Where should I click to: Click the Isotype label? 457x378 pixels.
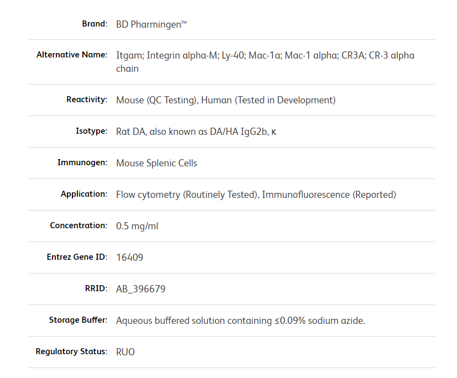[92, 131]
